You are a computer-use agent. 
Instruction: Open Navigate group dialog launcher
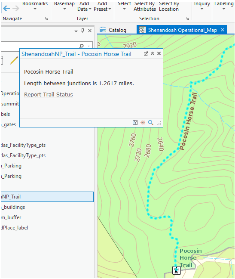click(x=46, y=19)
